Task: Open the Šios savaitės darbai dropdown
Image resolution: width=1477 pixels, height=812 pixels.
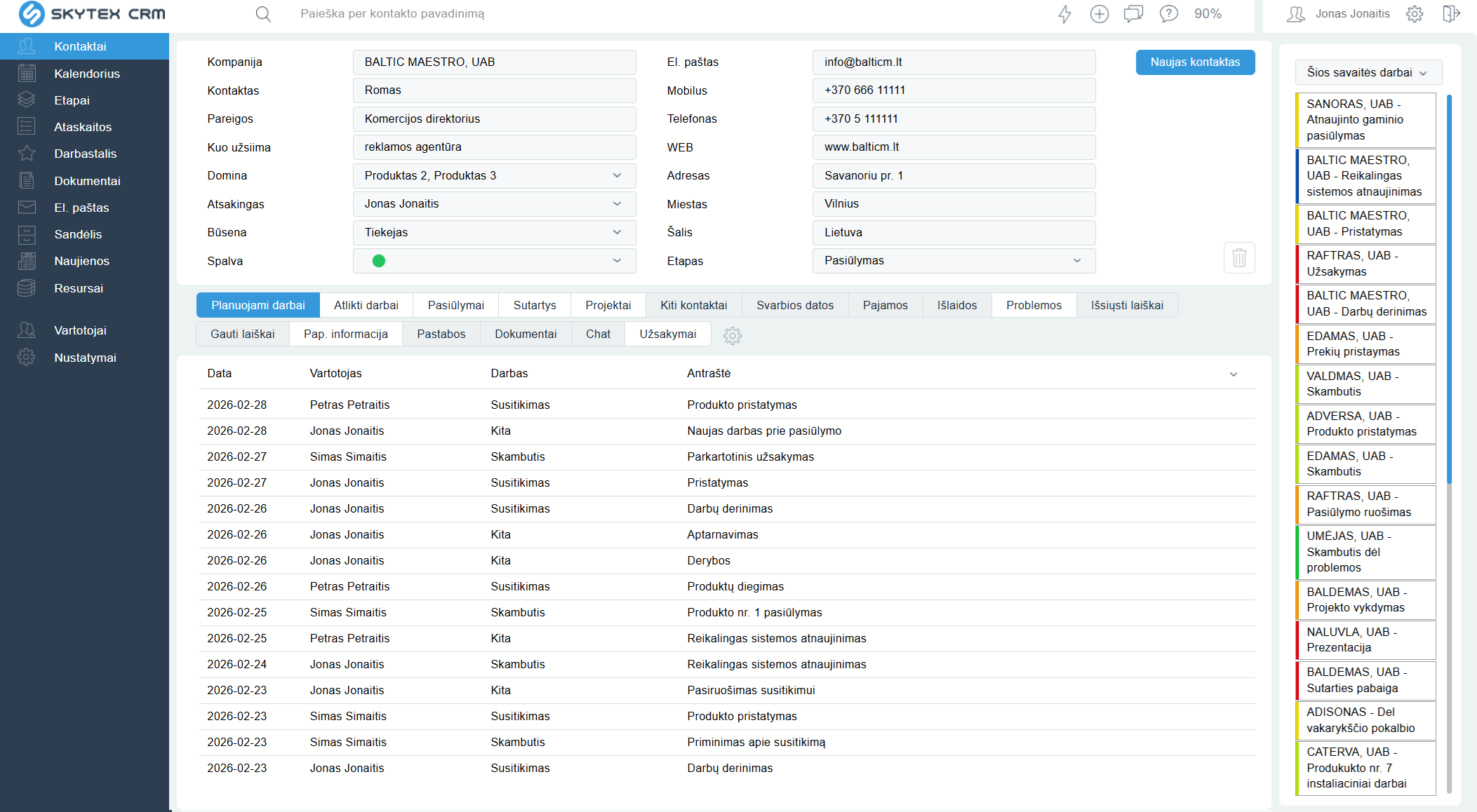Action: click(x=1368, y=73)
